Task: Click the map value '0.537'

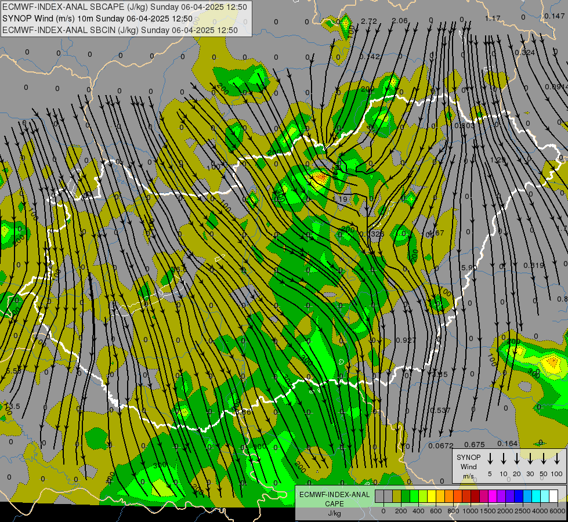Action: (440, 410)
